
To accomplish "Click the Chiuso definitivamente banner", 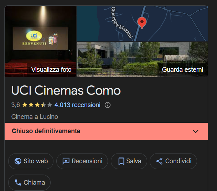I will pos(106,131).
